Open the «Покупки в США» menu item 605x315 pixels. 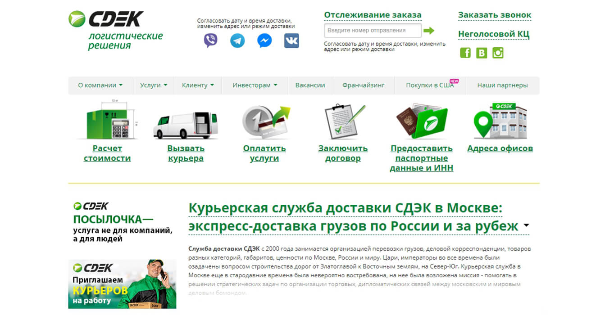tap(430, 85)
